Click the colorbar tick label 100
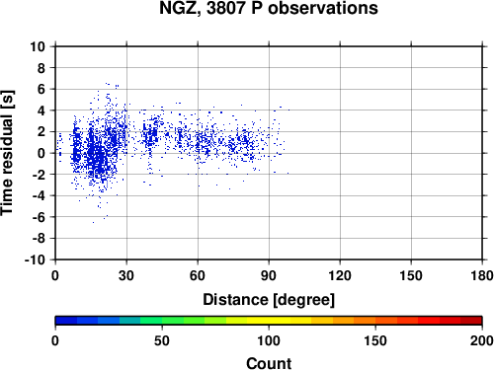Image resolution: width=494 pixels, height=370 pixels. tap(269, 340)
